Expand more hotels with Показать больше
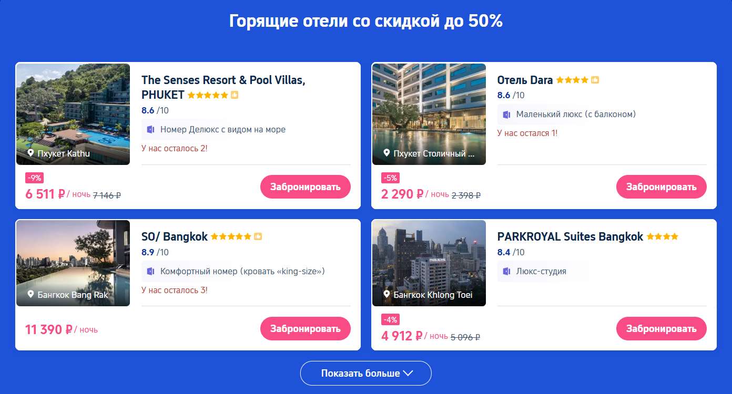 (365, 374)
